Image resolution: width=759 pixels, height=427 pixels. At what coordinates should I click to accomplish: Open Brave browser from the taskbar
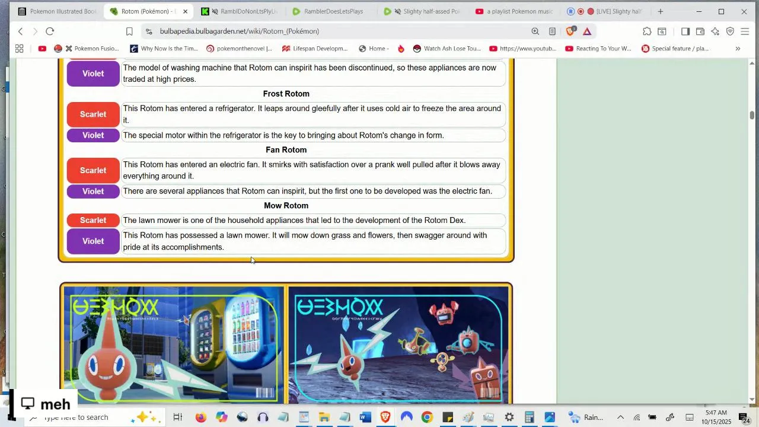pyautogui.click(x=385, y=418)
